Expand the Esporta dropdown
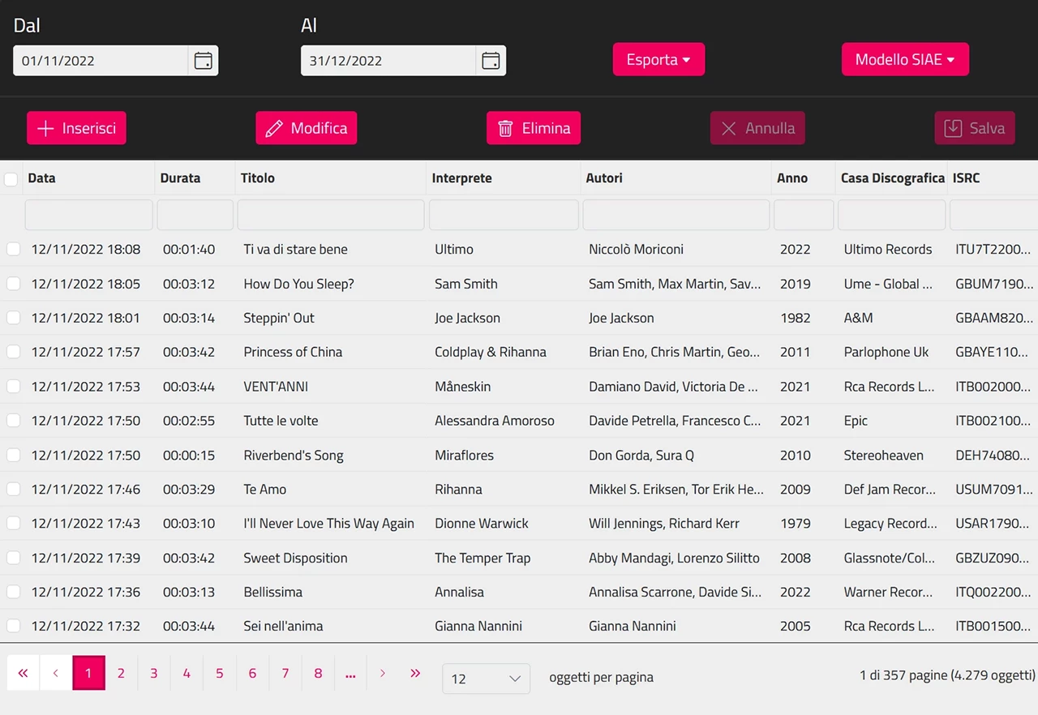 coord(658,60)
